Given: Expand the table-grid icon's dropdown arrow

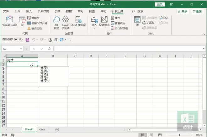Looking at the screenshot, I should [66, 40].
